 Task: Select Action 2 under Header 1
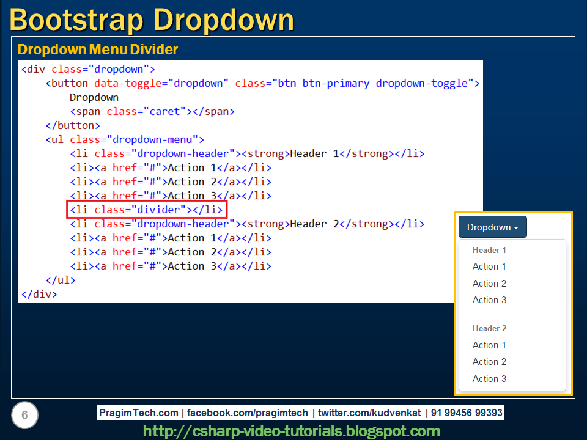[x=489, y=283]
